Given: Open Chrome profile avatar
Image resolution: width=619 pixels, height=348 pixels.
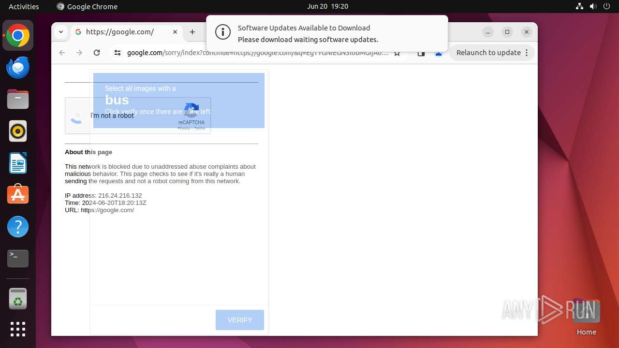Looking at the screenshot, I should coord(439,53).
